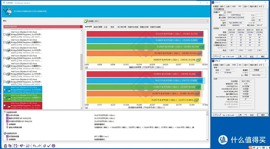Open the save icon's dropdown arrow
This screenshot has height=149, width=270.
pyautogui.click(x=18, y=146)
